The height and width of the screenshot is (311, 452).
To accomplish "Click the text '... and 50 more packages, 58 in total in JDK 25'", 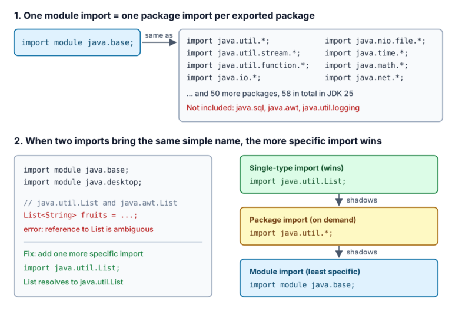I will click(270, 94).
